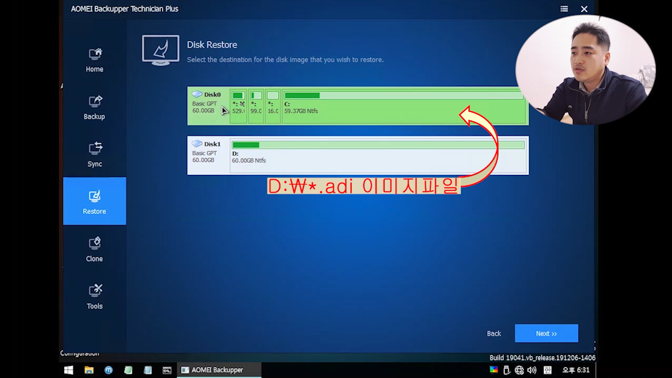Click the Disk0 drive icon
The width and height of the screenshot is (672, 378).
197,94
